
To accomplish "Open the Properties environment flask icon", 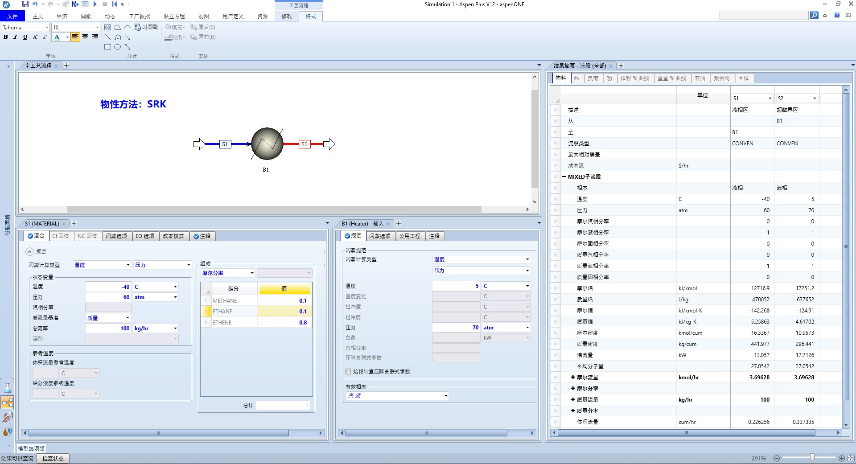I will pos(8,388).
